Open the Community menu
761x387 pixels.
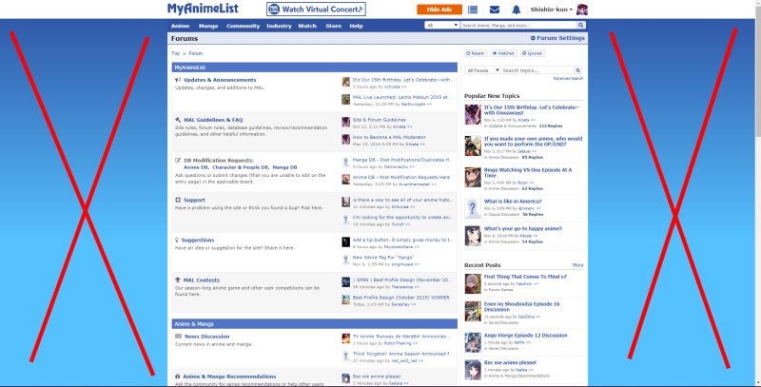[244, 26]
